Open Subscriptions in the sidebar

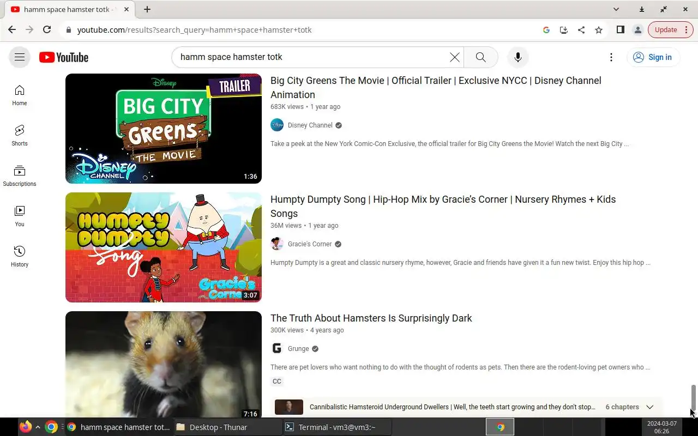point(20,176)
